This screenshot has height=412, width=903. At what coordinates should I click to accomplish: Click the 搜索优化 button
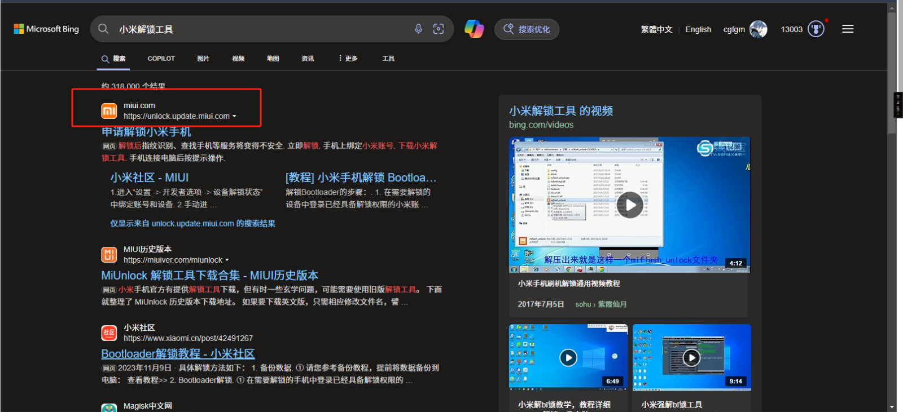tap(527, 29)
